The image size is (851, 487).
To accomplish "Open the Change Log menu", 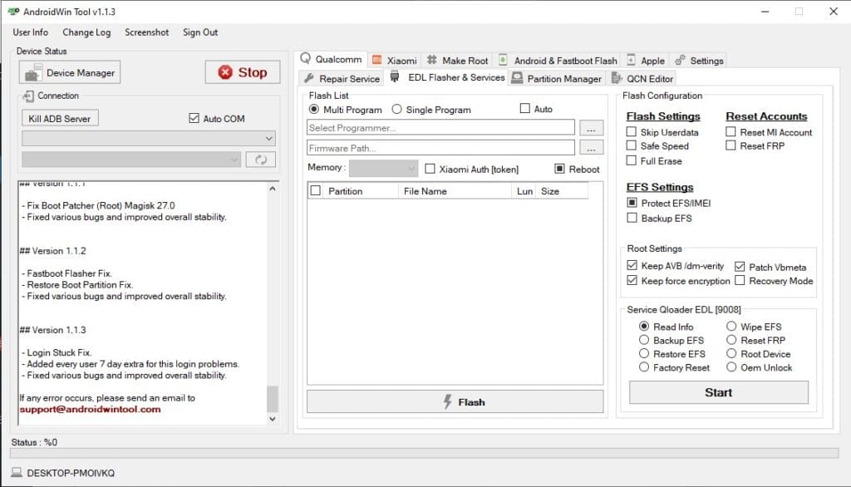I will pos(86,32).
